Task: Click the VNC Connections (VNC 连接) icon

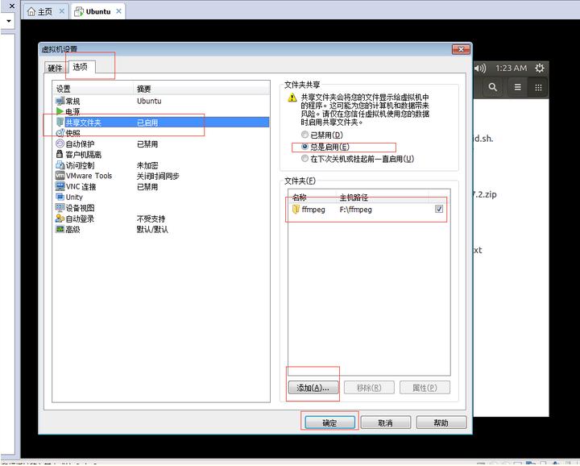Action: point(60,186)
